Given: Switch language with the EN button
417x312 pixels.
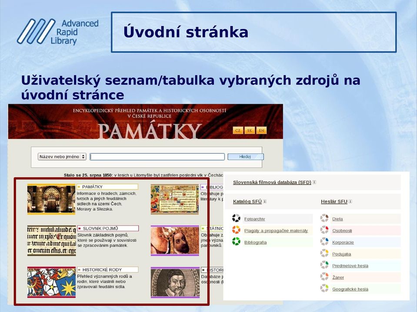Looking at the screenshot, I should (261, 130).
